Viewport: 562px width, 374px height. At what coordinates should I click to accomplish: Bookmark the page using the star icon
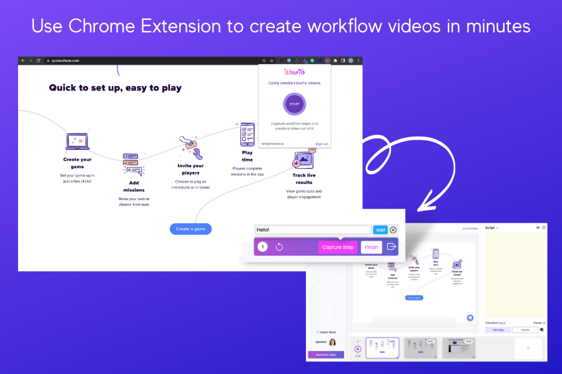(x=272, y=60)
